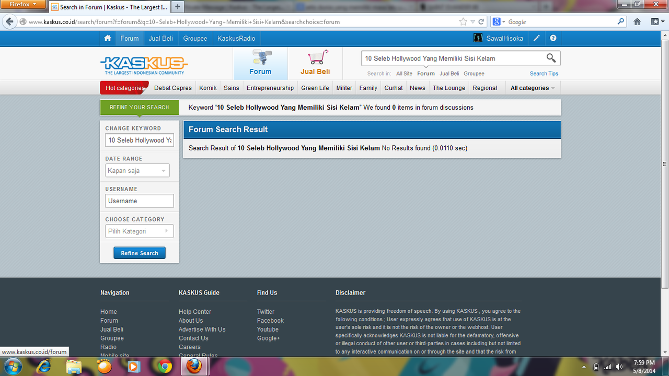
Task: Click the browser back arrow button
Action: tap(9, 21)
